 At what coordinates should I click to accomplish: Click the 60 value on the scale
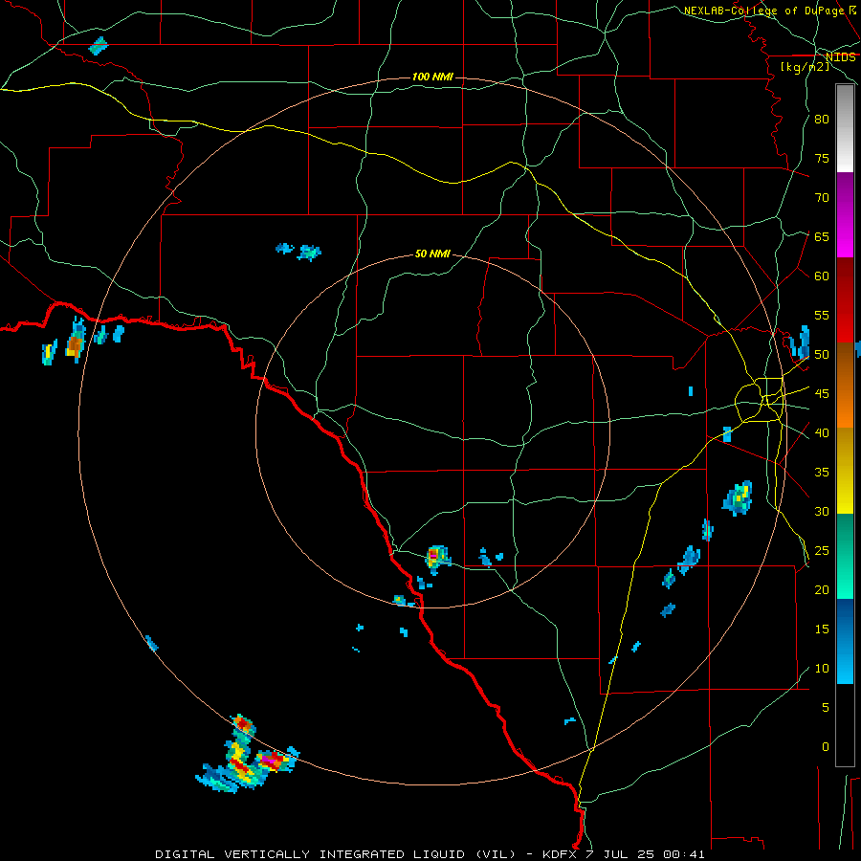(822, 276)
